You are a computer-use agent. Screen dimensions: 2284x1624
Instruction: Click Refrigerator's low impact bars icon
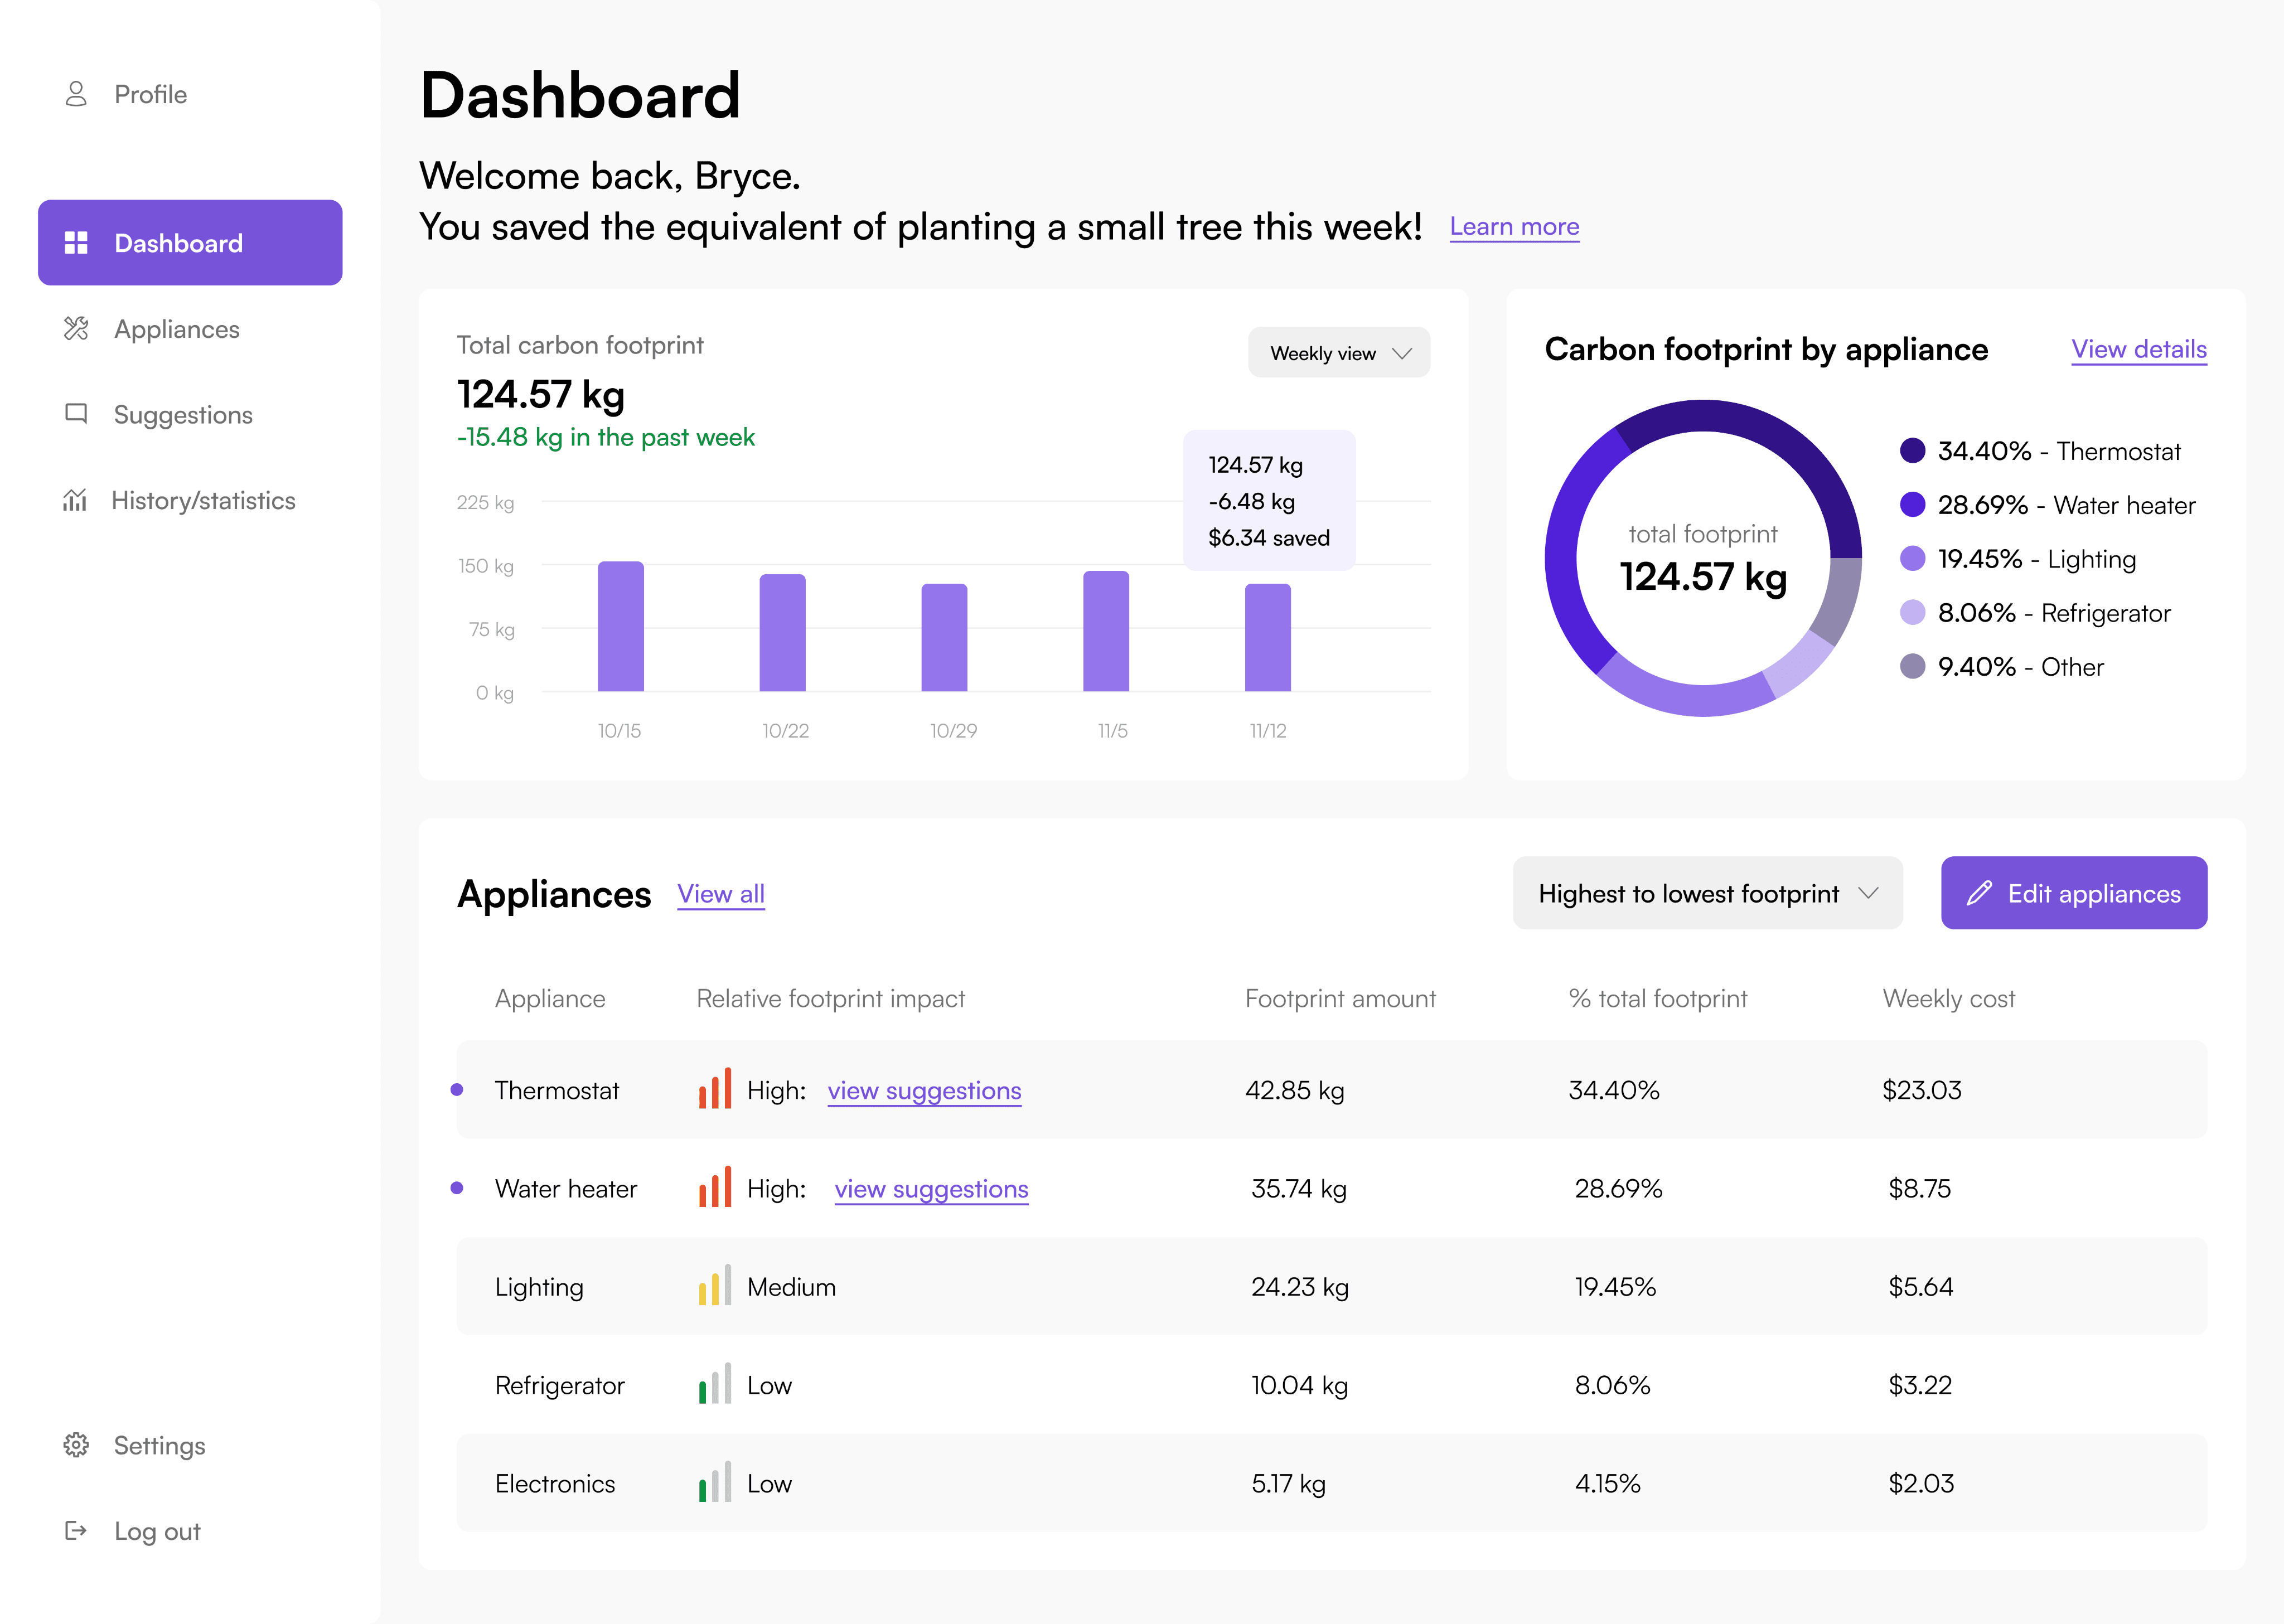point(715,1383)
